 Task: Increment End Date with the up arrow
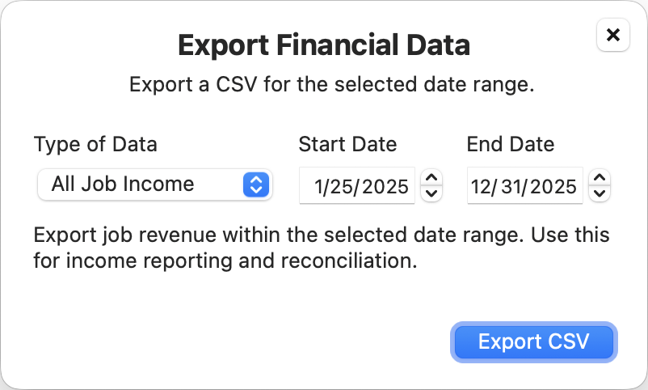point(600,178)
